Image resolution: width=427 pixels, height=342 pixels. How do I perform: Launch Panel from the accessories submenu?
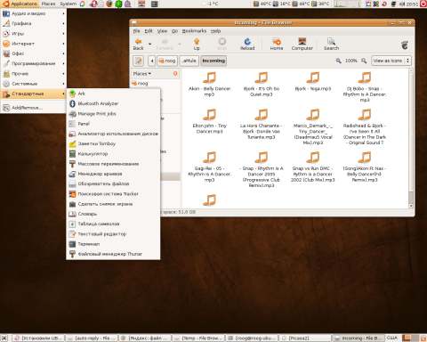113,124
